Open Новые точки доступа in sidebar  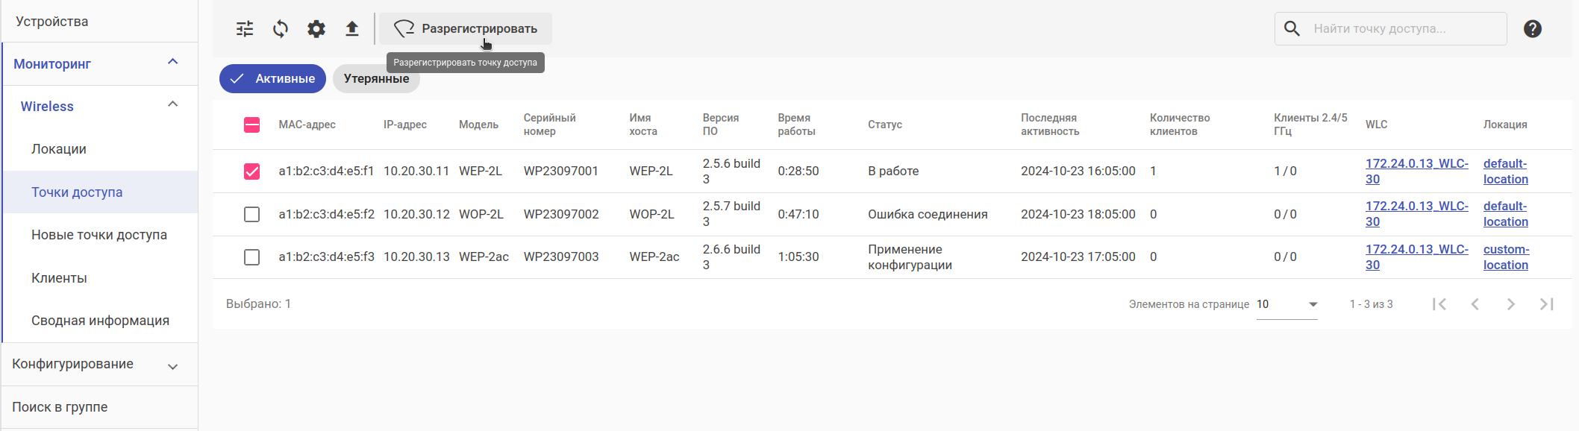coord(99,235)
